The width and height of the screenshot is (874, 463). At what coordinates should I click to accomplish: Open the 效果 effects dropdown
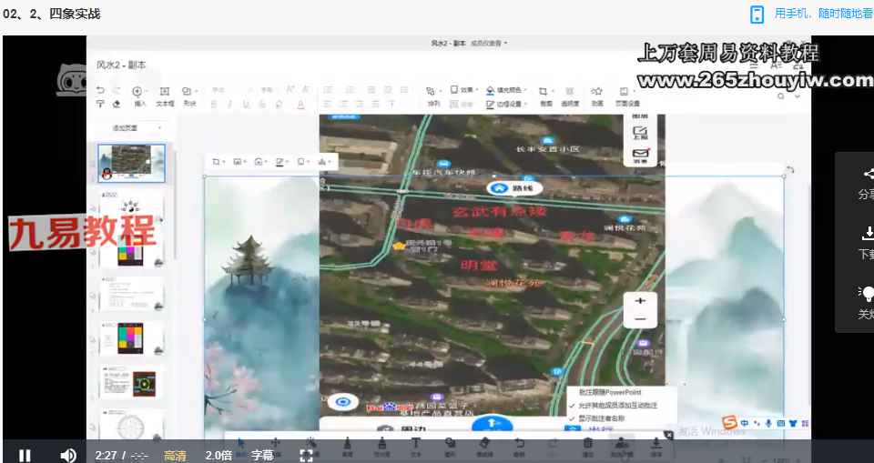click(462, 90)
